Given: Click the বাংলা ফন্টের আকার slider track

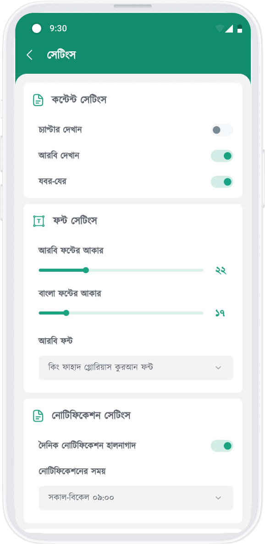Looking at the screenshot, I should [x=121, y=313].
